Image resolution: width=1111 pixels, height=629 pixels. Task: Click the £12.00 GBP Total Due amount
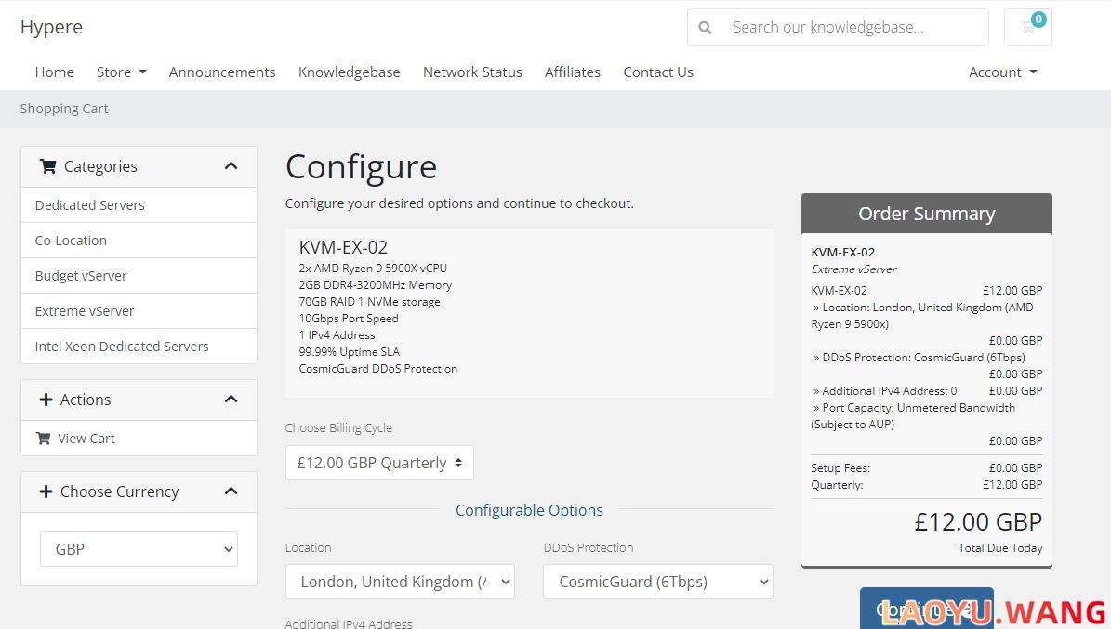click(978, 522)
